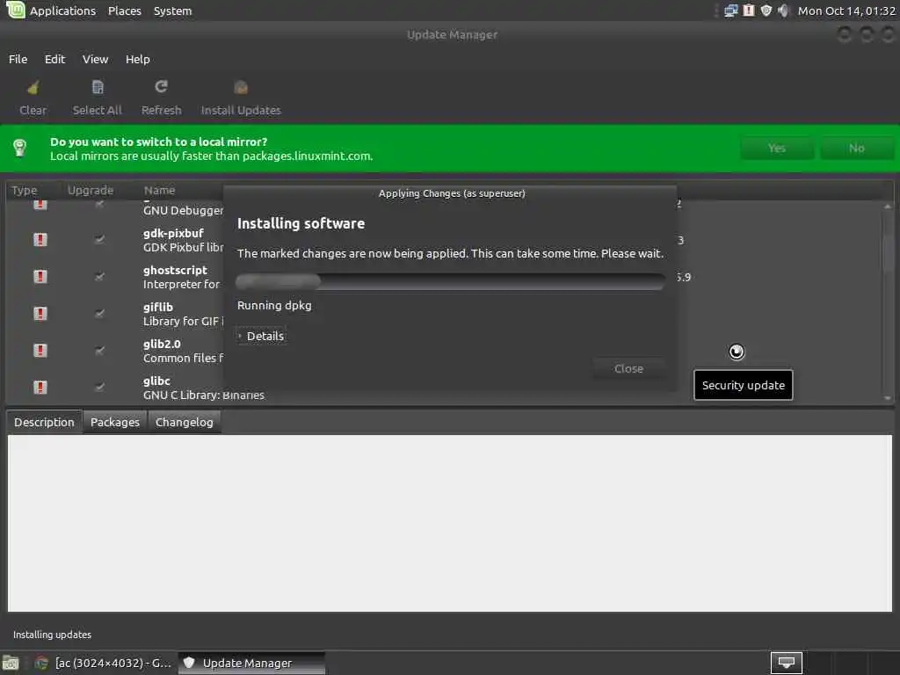Image resolution: width=900 pixels, height=675 pixels.
Task: Open the View menu
Action: 95,59
